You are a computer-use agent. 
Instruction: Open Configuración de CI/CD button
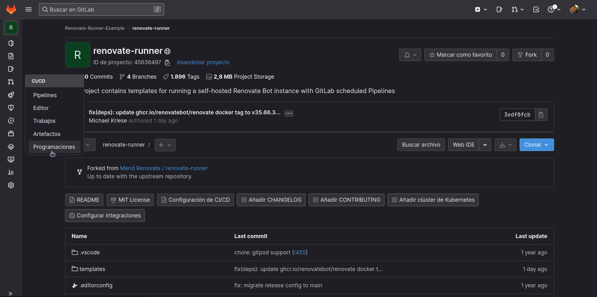click(195, 200)
